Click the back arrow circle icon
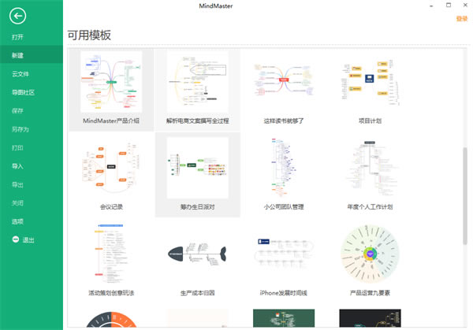Screen dimensions: 473x330 point(17,16)
